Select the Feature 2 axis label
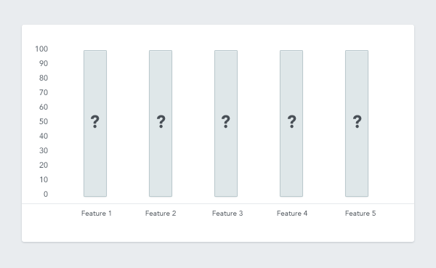Viewport: 436px width, 268px height. [x=161, y=214]
